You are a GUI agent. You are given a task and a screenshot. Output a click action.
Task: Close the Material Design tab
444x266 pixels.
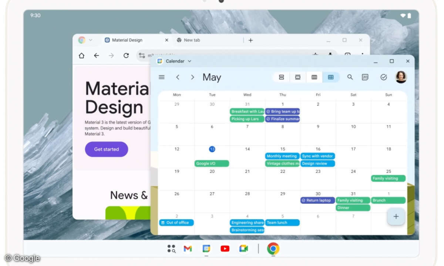click(166, 40)
